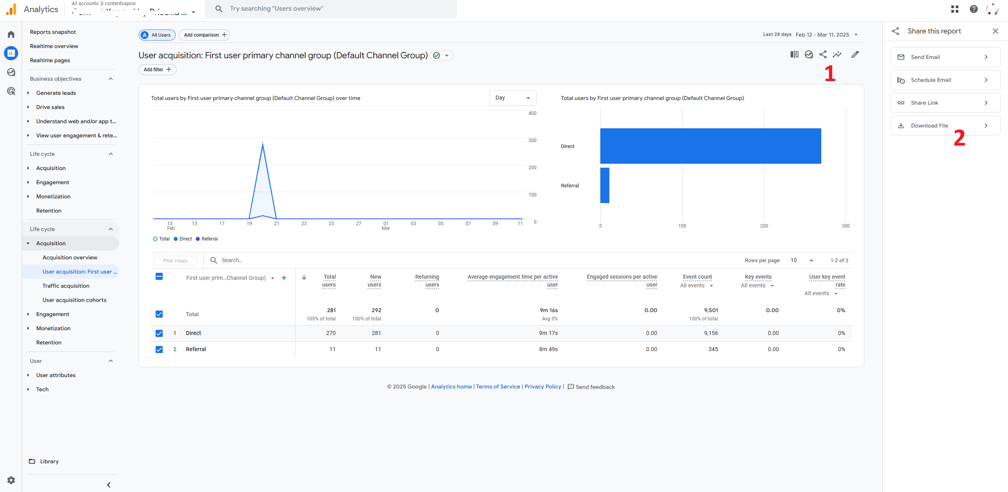
Task: Open the First user primary channel group dimension dropdown
Action: coord(273,278)
